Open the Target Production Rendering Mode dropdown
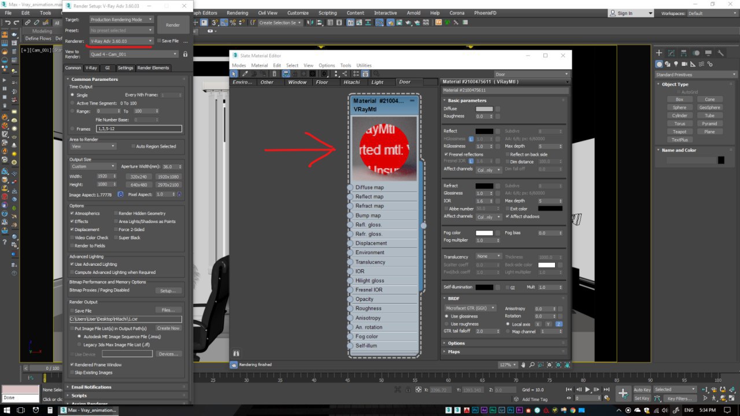Viewport: 740px width, 416px height. tap(121, 19)
